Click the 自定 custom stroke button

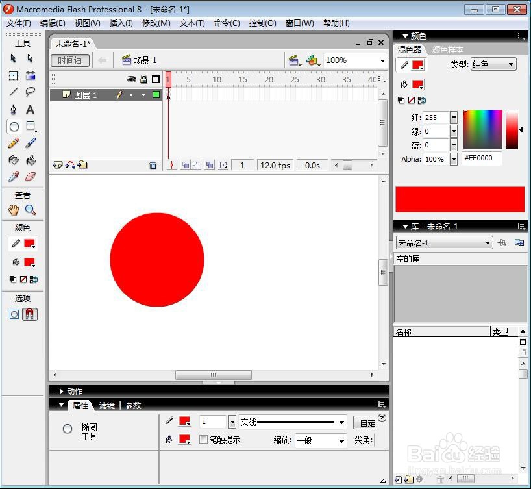364,423
